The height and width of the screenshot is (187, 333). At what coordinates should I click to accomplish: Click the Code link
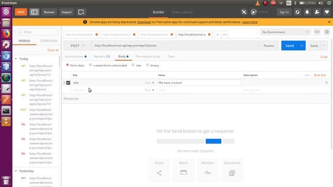(324, 57)
